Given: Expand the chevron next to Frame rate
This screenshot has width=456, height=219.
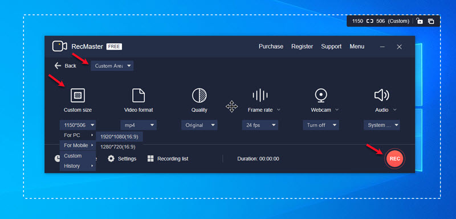Looking at the screenshot, I should tap(279, 110).
